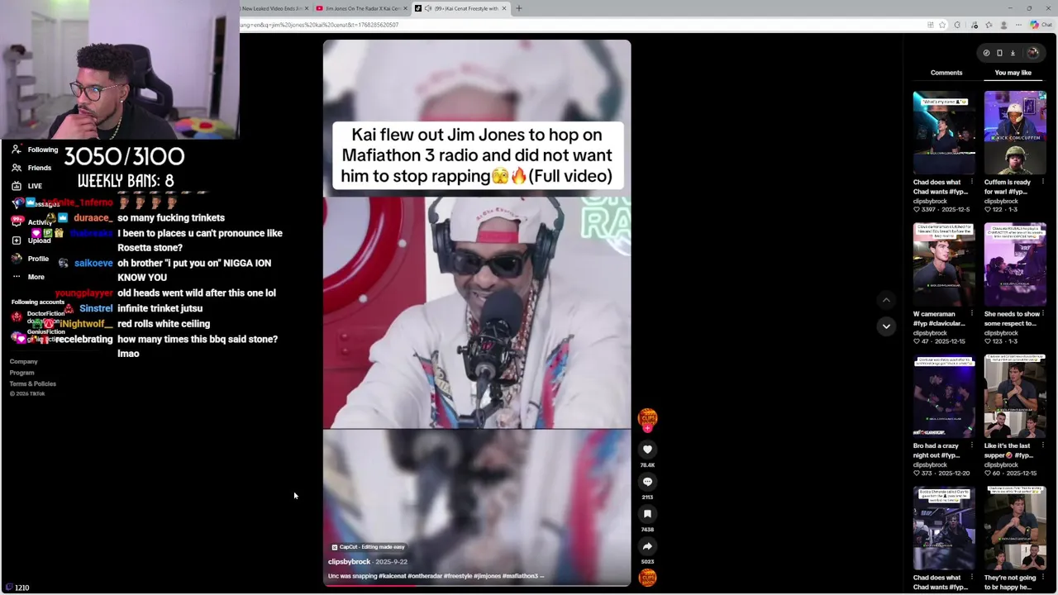The width and height of the screenshot is (1058, 595).
Task: Open a new browser tab with plus
Action: coord(519,8)
